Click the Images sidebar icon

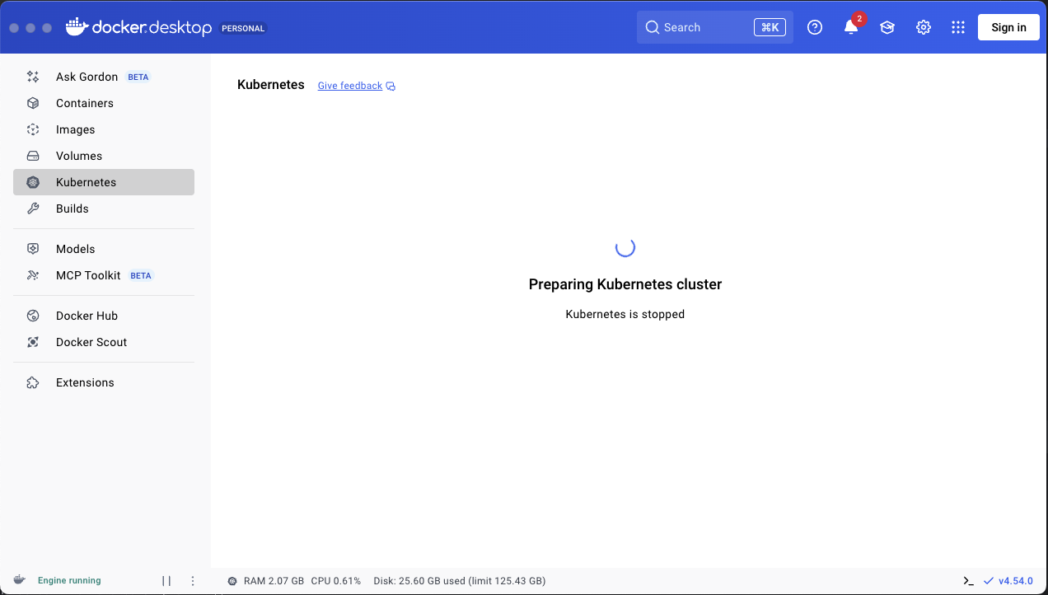tap(33, 129)
